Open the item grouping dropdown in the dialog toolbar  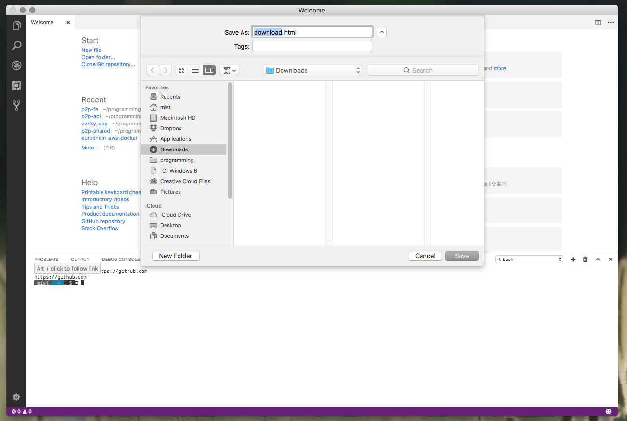tap(230, 70)
